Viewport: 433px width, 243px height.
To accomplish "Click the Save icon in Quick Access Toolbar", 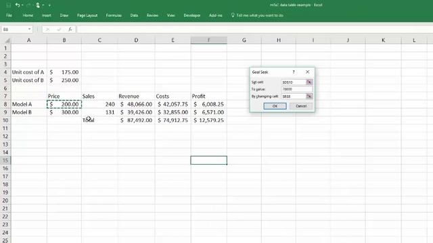I will (8, 5).
